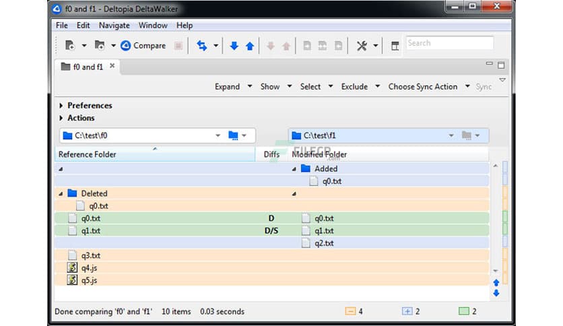This screenshot has width=563, height=326.
Task: Open the new folder comparison dropdown arrow
Action: click(x=113, y=46)
